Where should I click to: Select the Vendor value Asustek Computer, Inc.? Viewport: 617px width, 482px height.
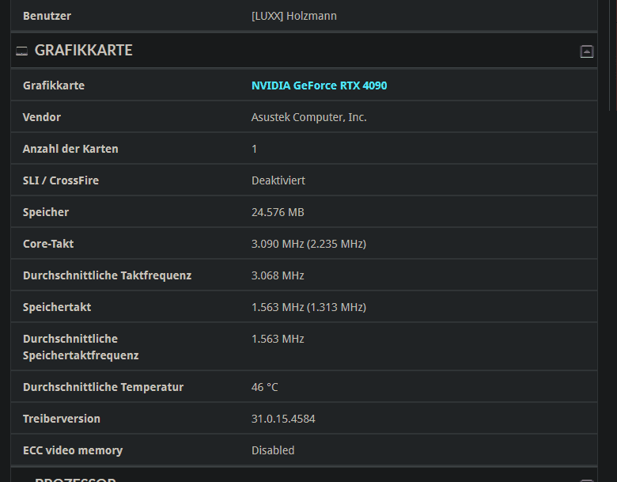click(308, 117)
